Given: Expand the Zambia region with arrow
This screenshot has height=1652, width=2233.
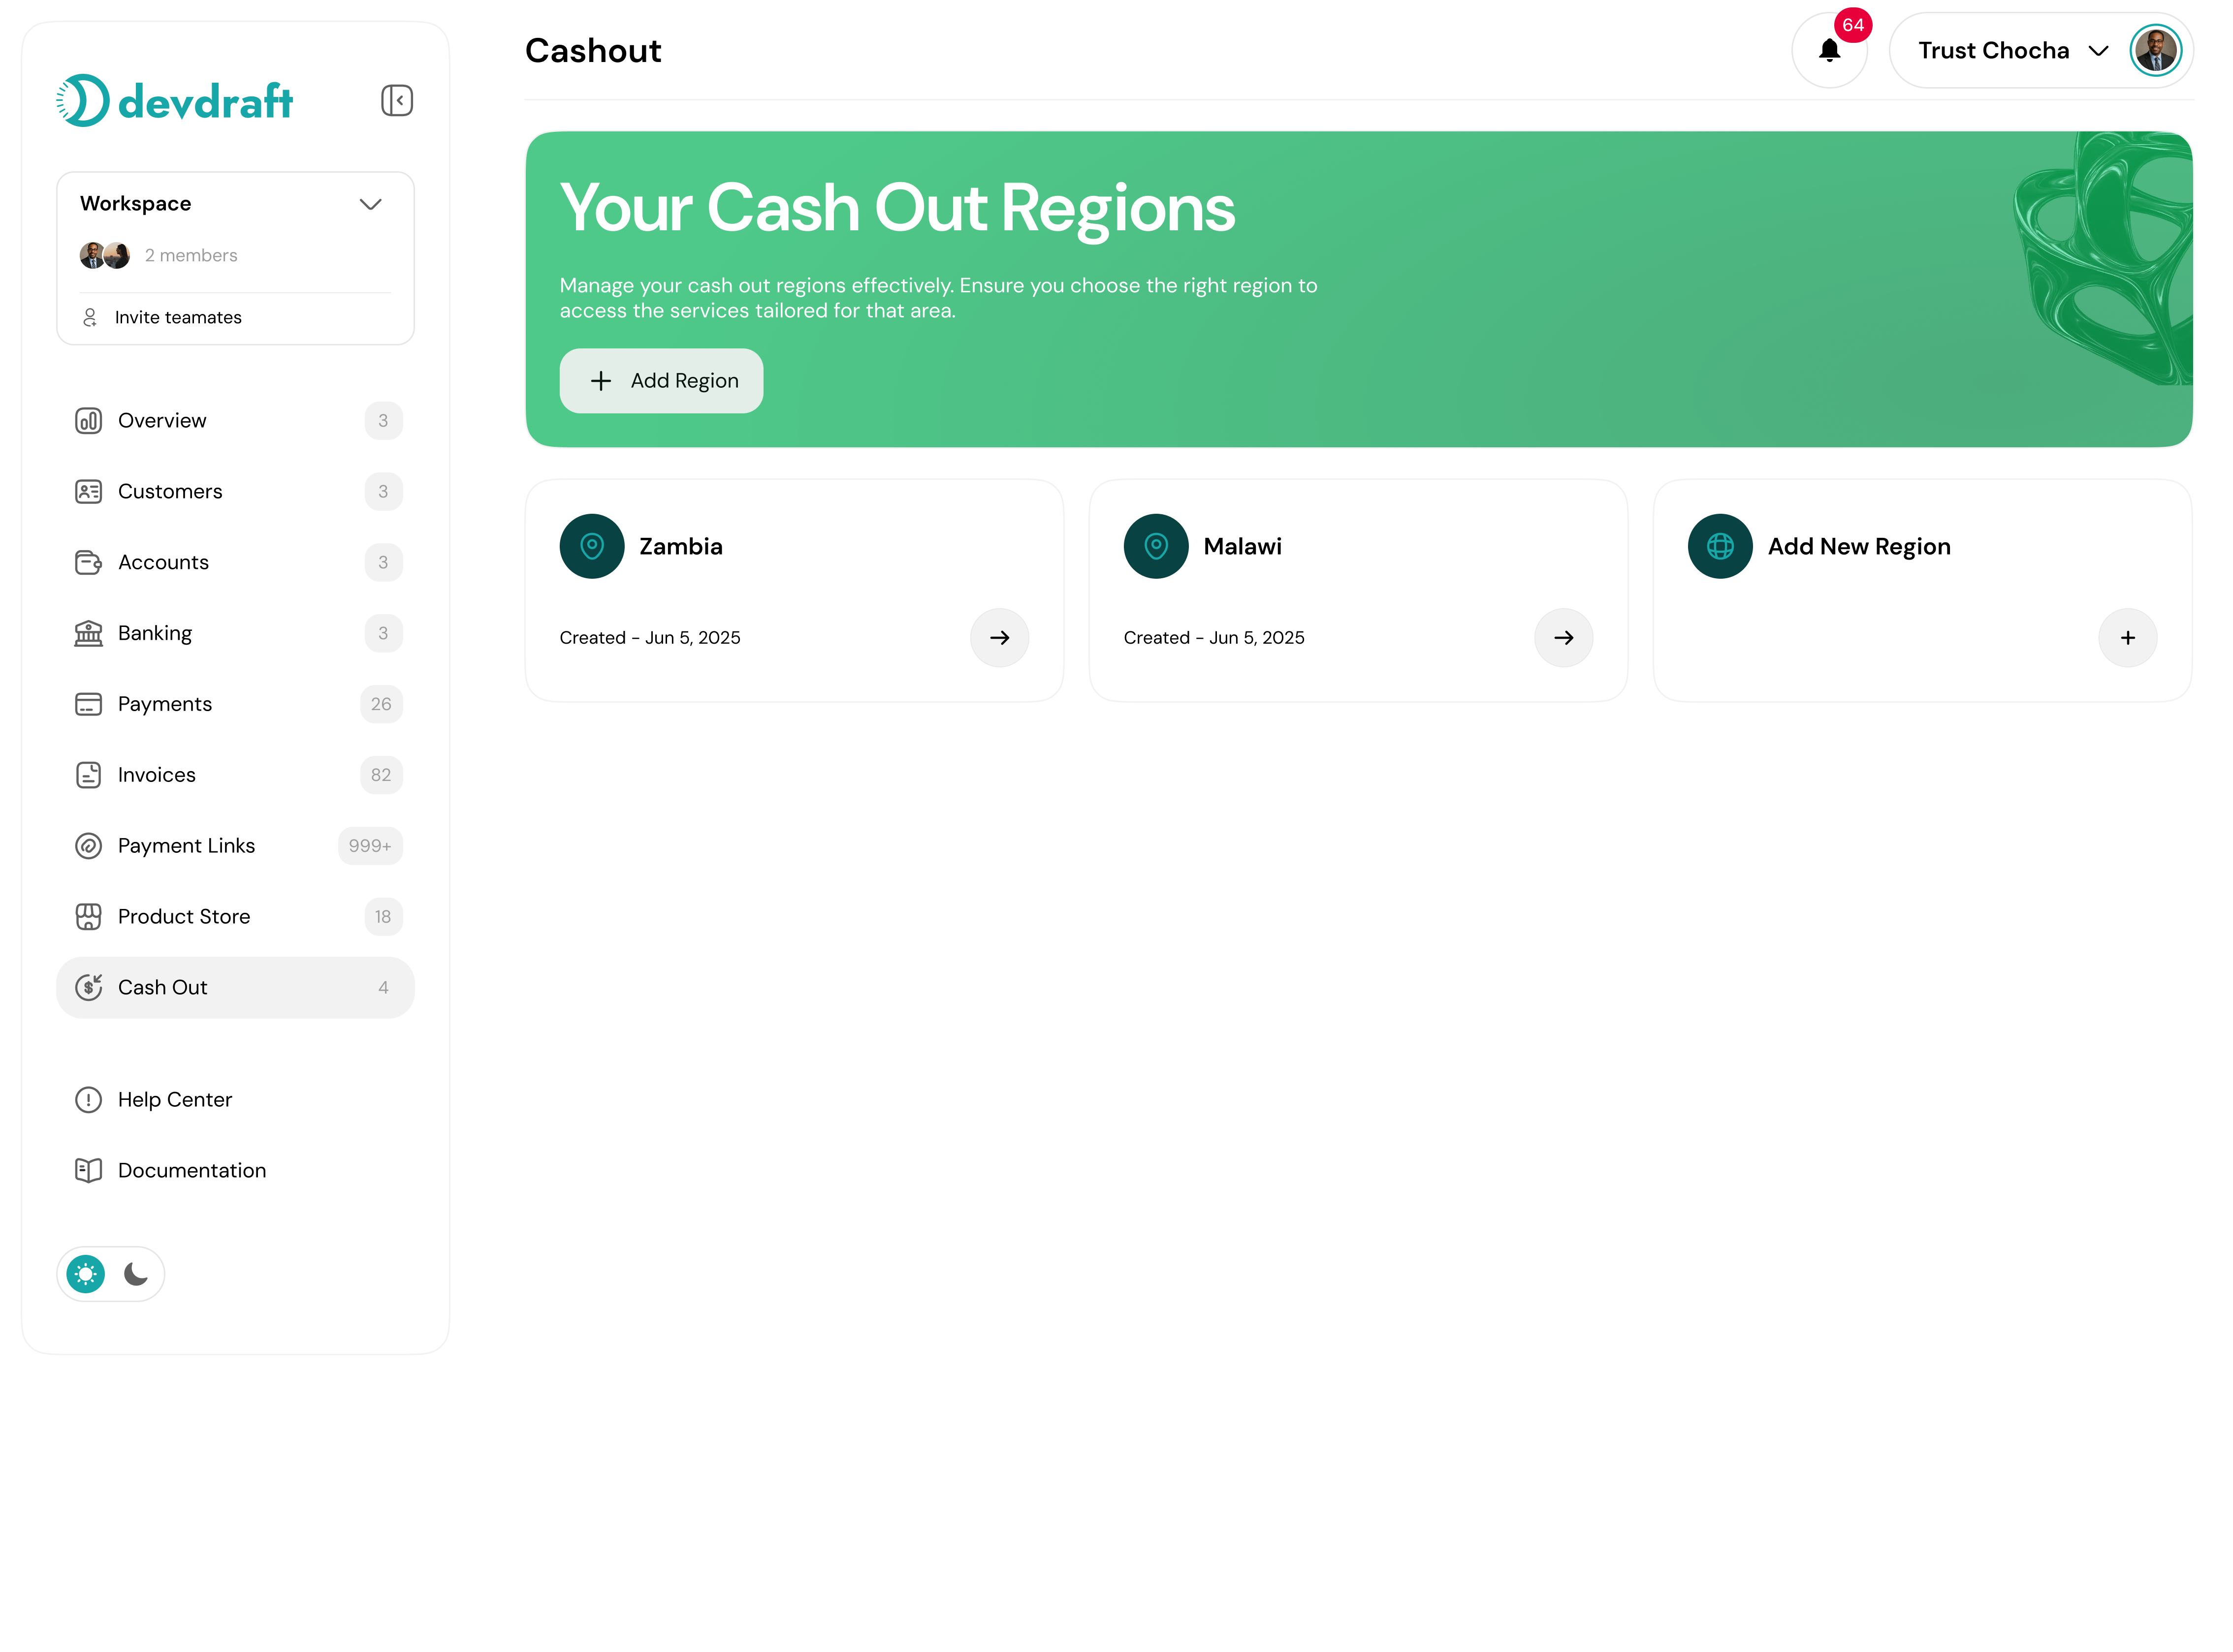Looking at the screenshot, I should pyautogui.click(x=999, y=637).
